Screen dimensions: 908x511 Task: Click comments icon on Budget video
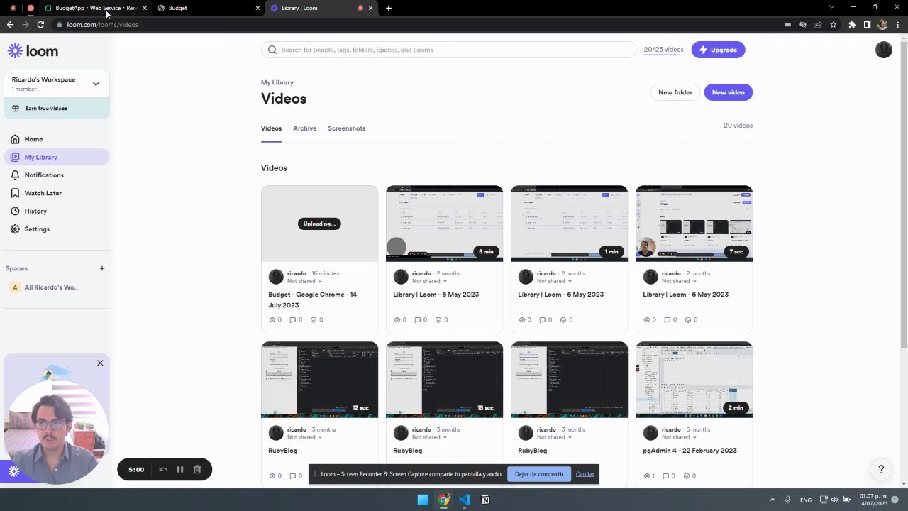coord(293,320)
